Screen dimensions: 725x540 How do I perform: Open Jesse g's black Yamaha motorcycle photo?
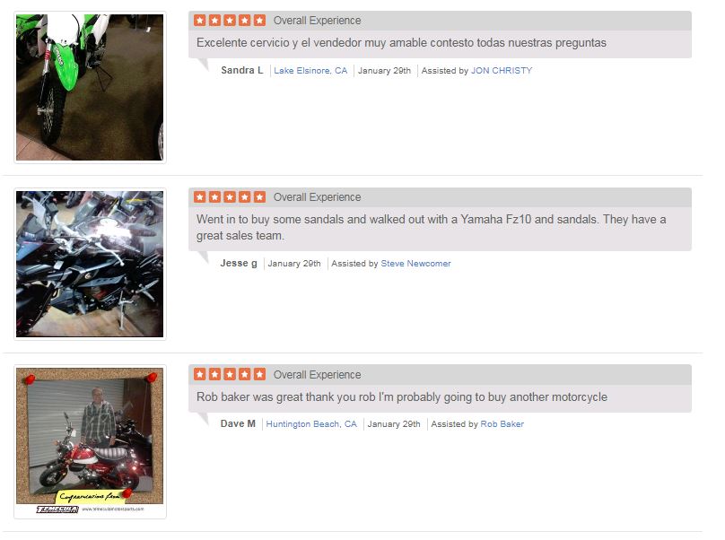pos(90,264)
